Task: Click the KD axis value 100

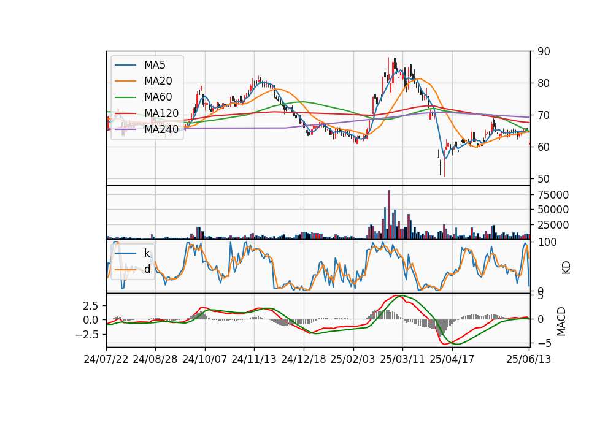Action: click(x=547, y=242)
